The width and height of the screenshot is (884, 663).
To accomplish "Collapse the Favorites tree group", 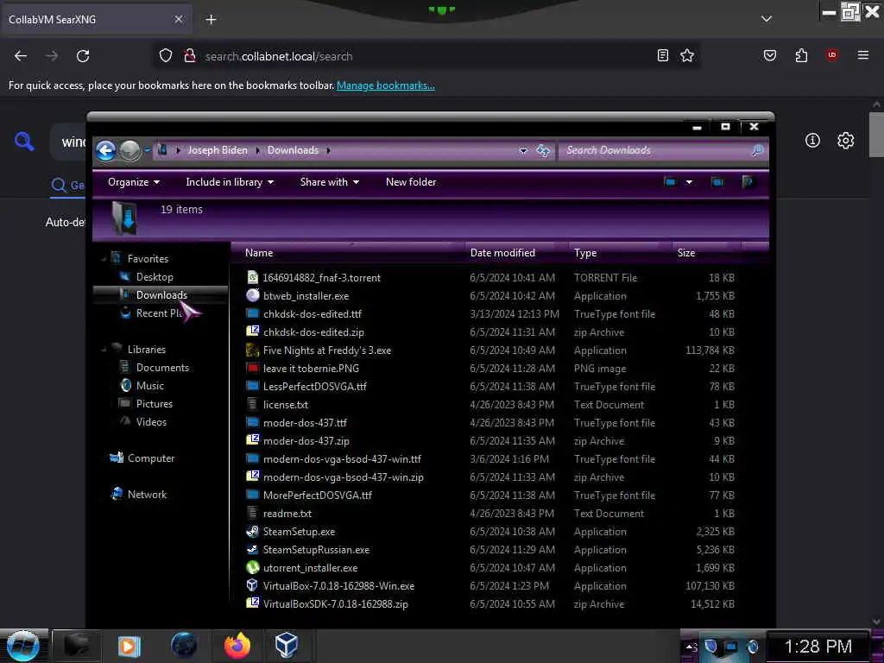I will [104, 259].
